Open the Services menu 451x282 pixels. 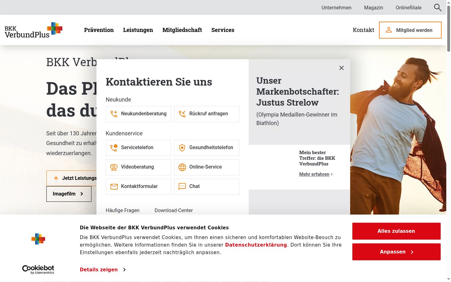point(223,30)
